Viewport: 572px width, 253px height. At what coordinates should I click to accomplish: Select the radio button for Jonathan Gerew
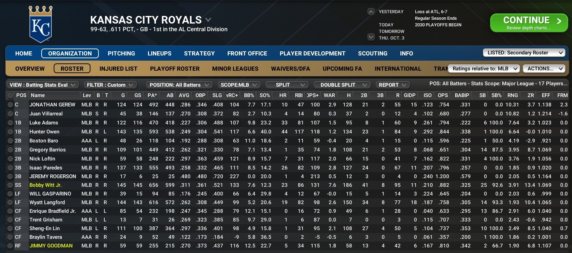pos(10,105)
